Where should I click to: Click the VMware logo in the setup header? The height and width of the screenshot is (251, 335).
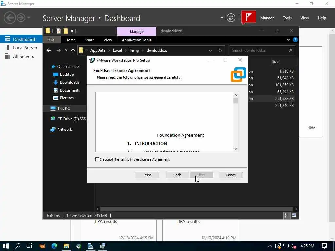[238, 75]
